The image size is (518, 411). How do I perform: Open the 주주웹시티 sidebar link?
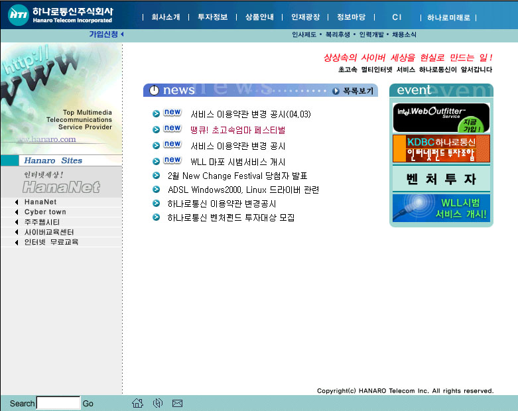coord(42,222)
